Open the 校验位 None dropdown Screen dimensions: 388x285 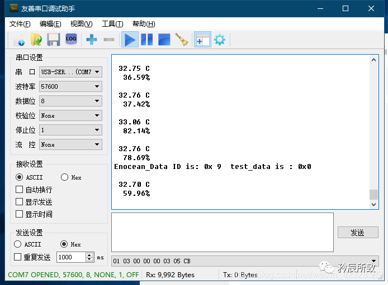pyautogui.click(x=70, y=115)
